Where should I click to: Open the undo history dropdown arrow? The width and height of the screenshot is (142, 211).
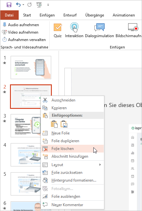coord(23,5)
